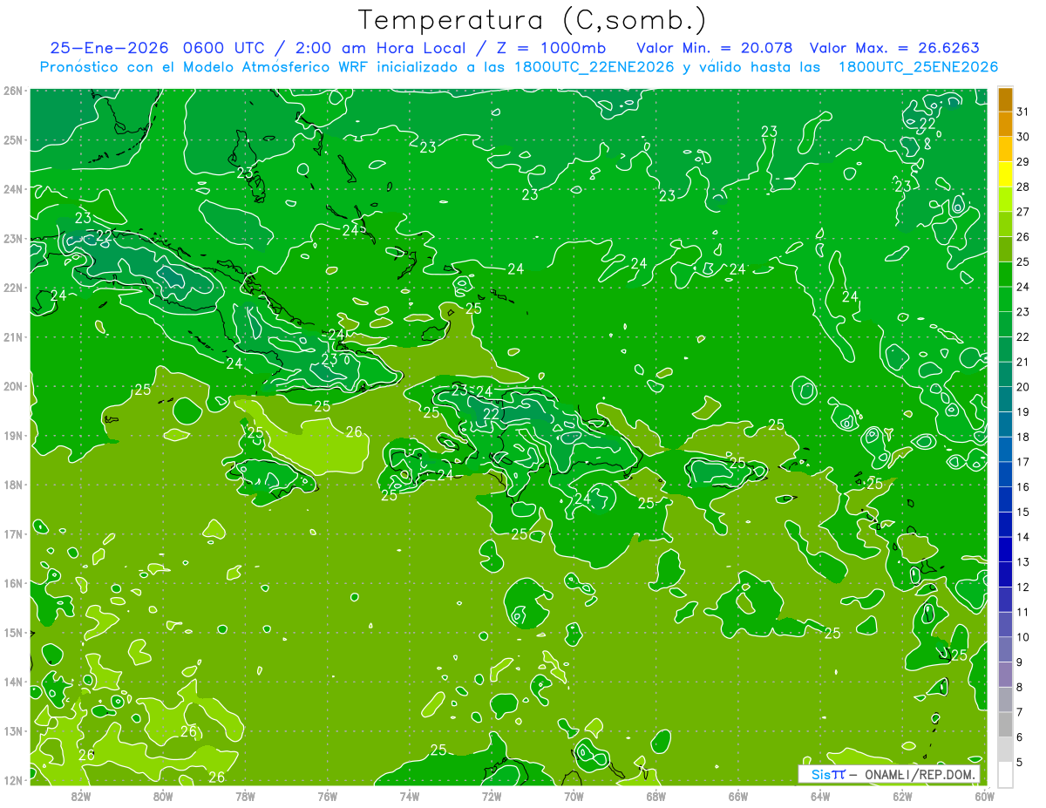Click the longitude axis label "66W"

click(x=737, y=796)
